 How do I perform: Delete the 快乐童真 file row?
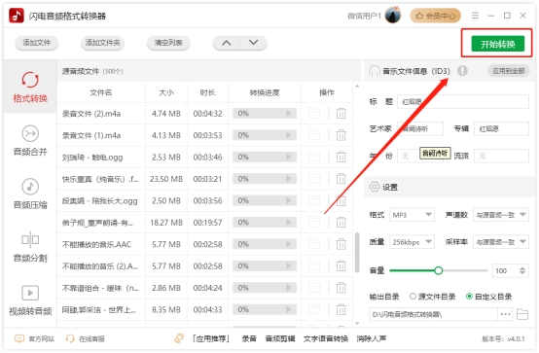tap(341, 179)
